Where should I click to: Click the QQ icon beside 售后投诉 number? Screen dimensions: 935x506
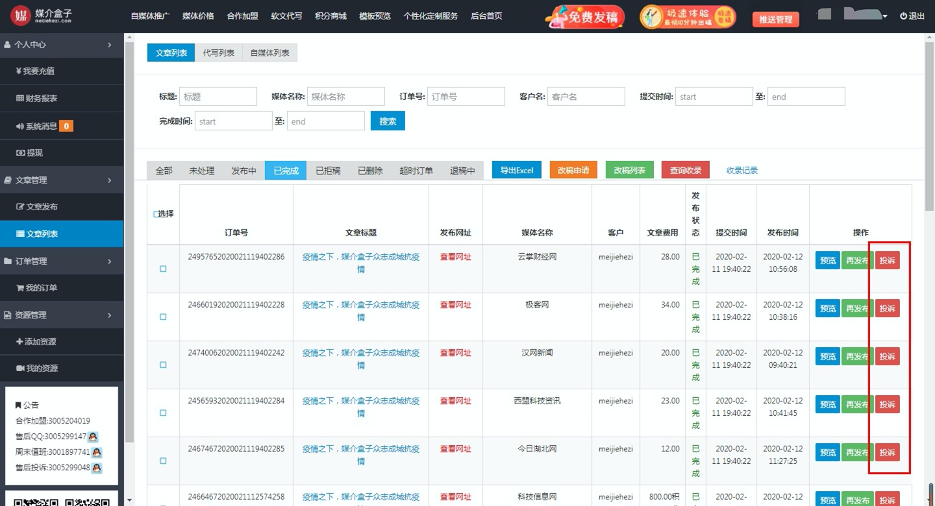pyautogui.click(x=97, y=468)
